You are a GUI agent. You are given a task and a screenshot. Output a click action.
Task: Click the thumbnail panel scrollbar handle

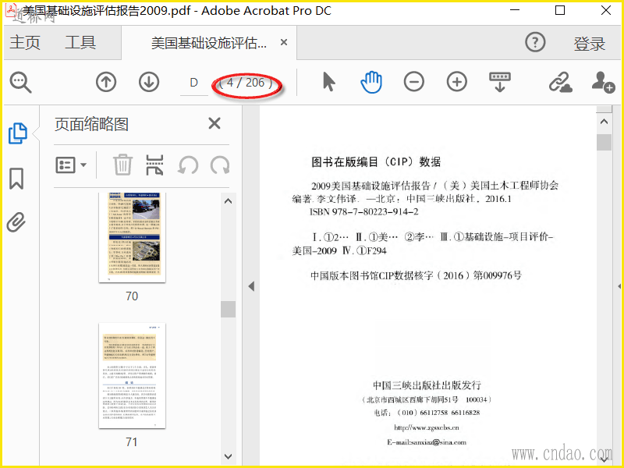228,309
